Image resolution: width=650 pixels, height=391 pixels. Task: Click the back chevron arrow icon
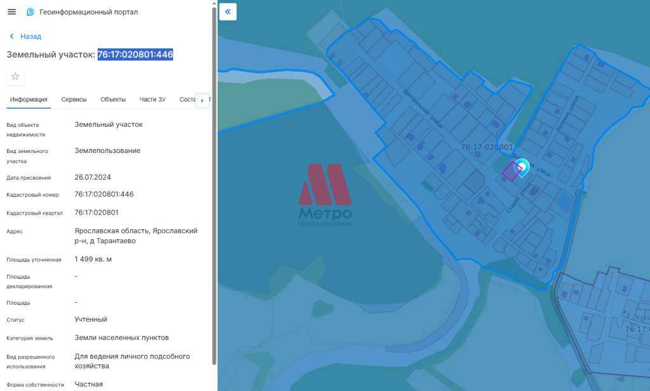(11, 37)
